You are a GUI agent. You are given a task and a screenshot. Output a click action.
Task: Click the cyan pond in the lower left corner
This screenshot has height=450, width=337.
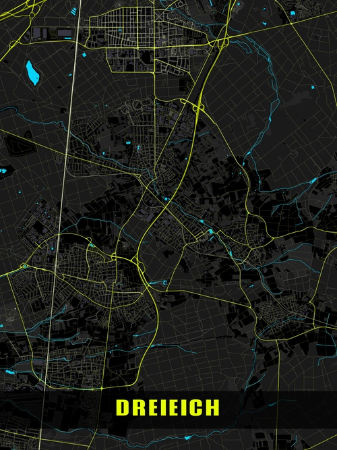tap(10, 372)
